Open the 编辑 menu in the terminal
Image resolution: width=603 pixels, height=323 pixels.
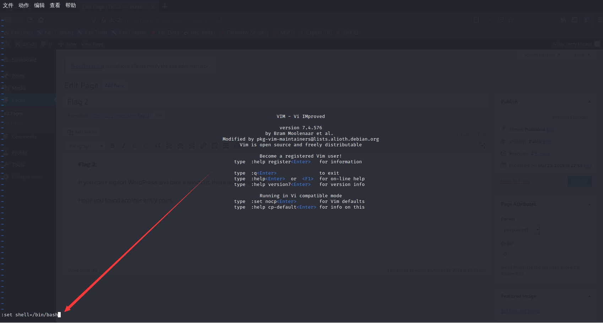click(39, 5)
